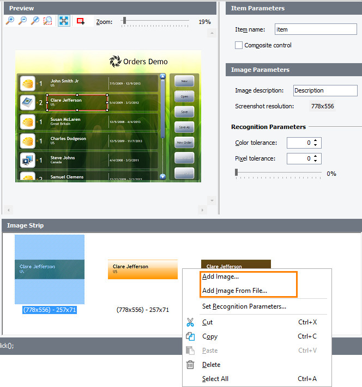The image size is (362, 387).
Task: Click the blue scroll-up arrow in Orders list
Action: 162,76
